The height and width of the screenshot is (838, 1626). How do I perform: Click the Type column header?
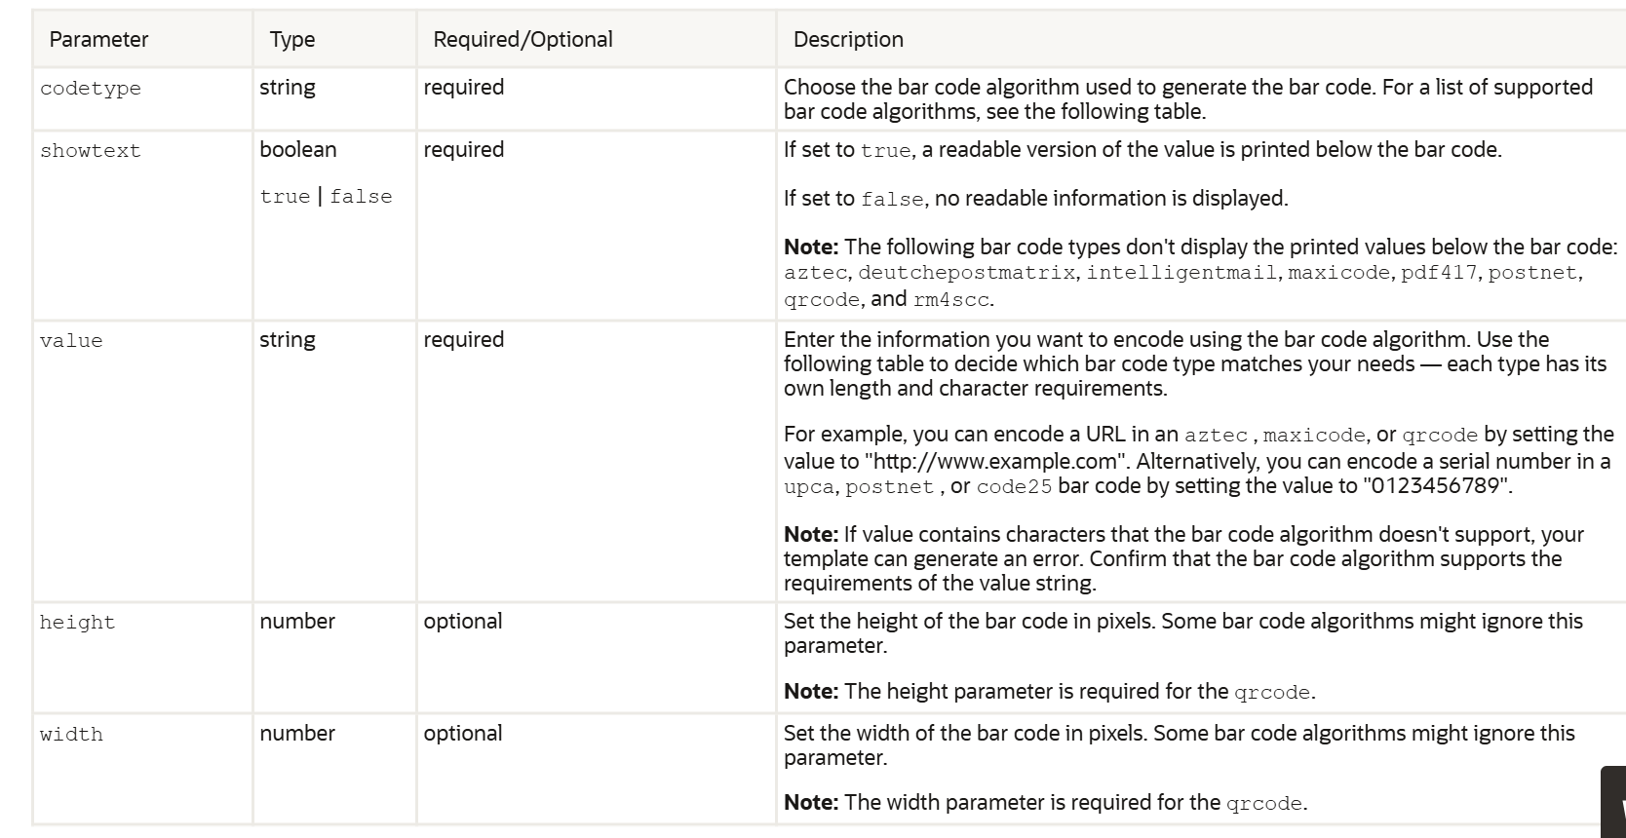tap(292, 40)
